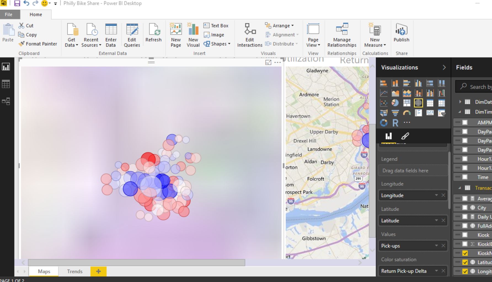Screen dimensions: 492x282
Task: Show the Fields well bar-chart tab
Action: click(389, 136)
